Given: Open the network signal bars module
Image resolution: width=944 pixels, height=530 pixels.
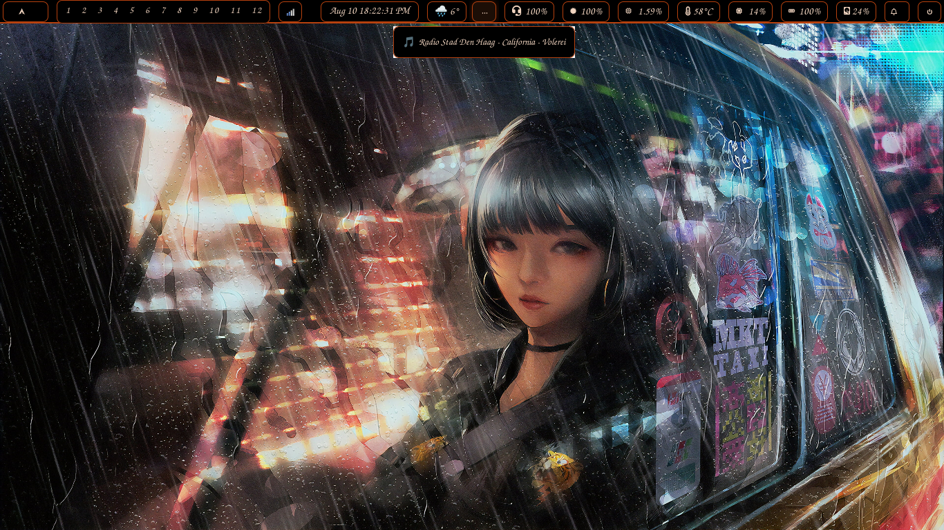Looking at the screenshot, I should [x=290, y=12].
